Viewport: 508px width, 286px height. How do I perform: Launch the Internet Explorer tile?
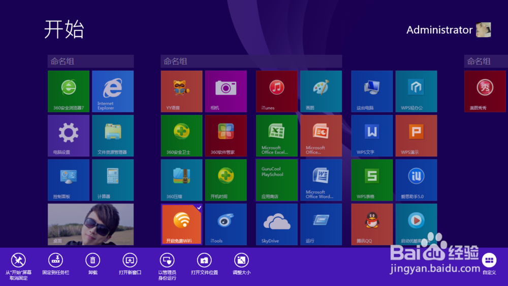[x=113, y=91]
